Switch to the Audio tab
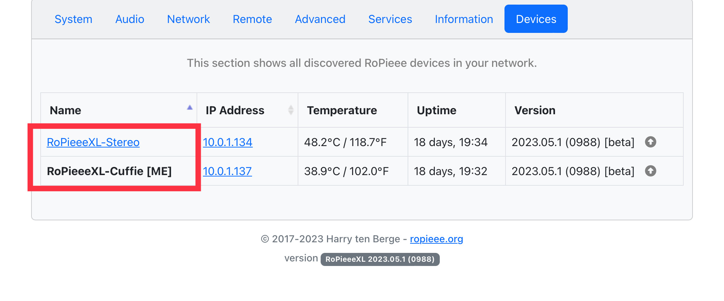Screen dimensions: 724x301 click(x=130, y=19)
